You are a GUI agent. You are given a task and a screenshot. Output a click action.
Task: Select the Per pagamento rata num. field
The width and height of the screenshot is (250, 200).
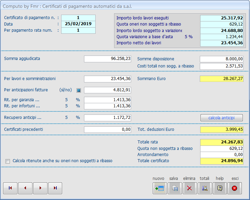coord(78,30)
